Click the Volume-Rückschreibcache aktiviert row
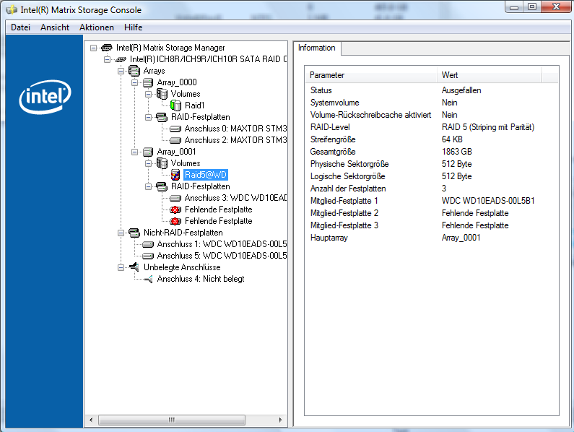 [432, 115]
